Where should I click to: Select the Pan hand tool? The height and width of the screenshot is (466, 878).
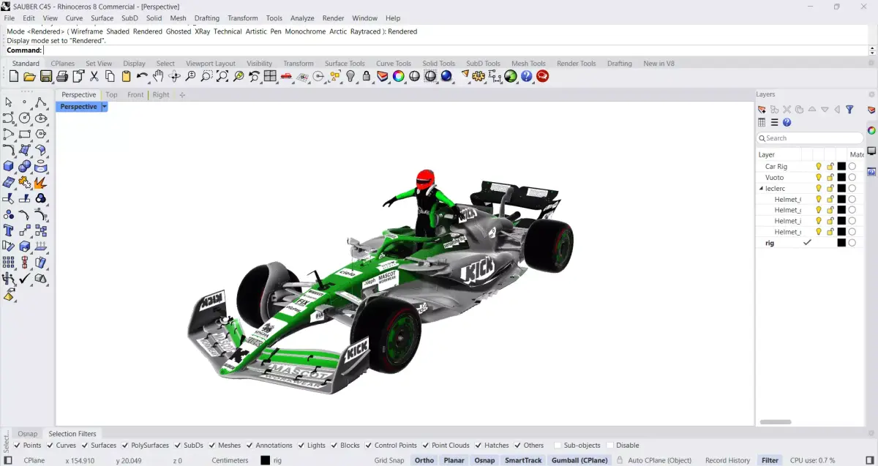(x=158, y=76)
